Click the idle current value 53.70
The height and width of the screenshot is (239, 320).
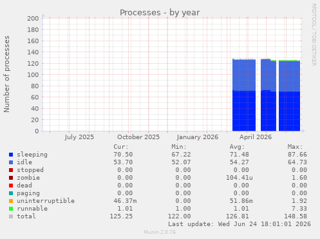coord(123,162)
